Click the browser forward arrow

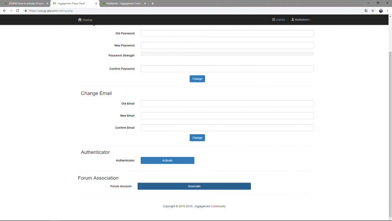click(x=11, y=11)
